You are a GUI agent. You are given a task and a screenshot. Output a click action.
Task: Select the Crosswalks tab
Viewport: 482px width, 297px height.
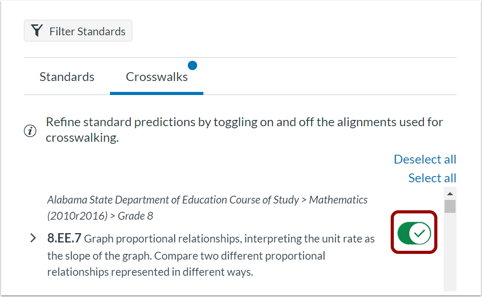[157, 77]
